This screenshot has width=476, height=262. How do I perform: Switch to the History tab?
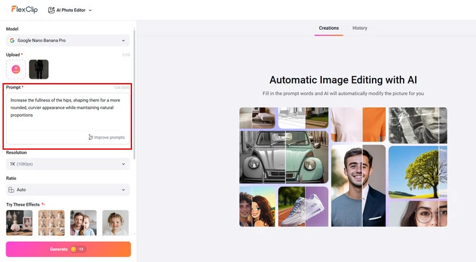(x=360, y=28)
